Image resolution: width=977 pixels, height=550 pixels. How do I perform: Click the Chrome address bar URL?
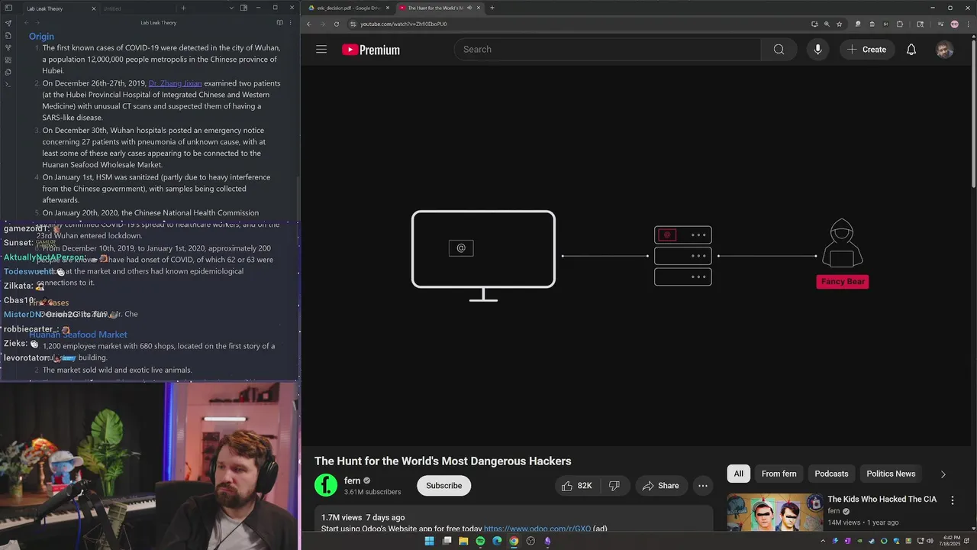click(x=404, y=24)
